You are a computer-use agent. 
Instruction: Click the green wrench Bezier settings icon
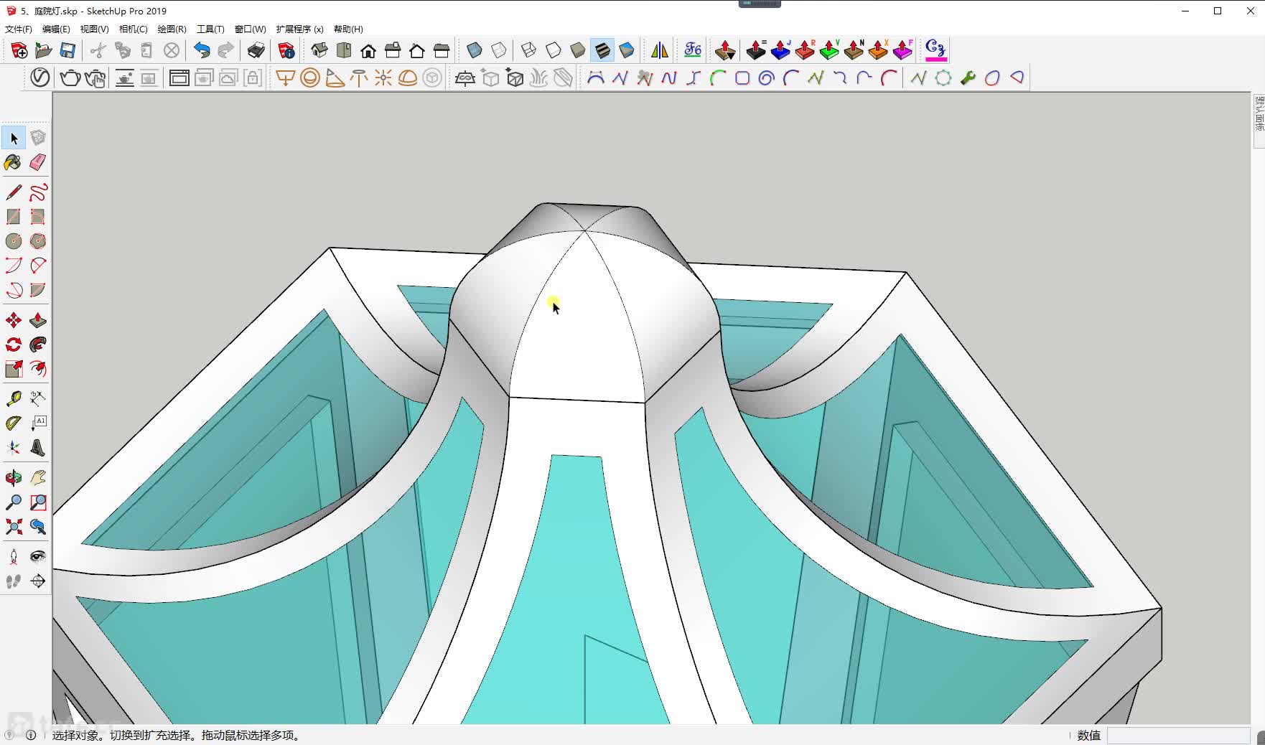pyautogui.click(x=968, y=78)
